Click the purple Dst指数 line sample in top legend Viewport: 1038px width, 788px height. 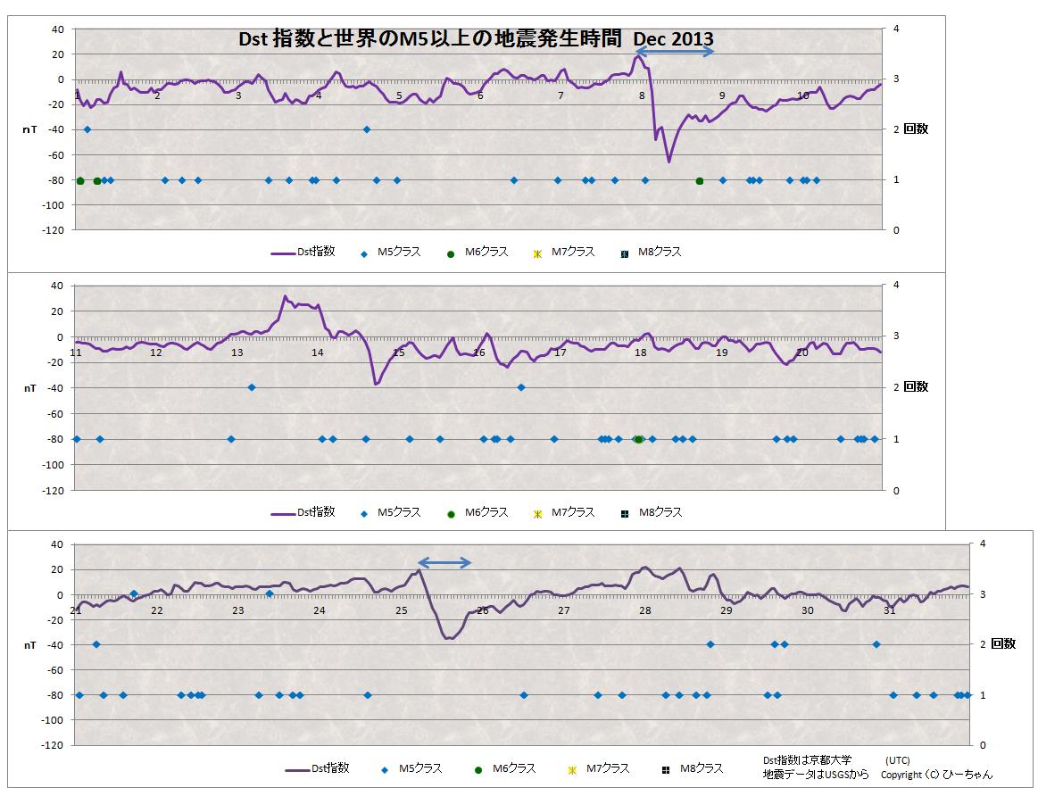coord(283,253)
